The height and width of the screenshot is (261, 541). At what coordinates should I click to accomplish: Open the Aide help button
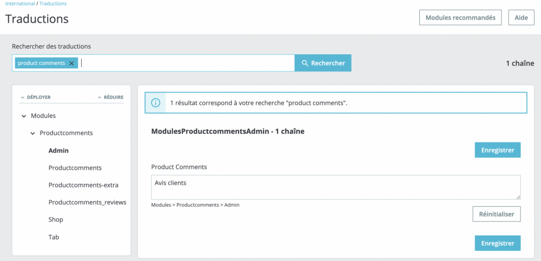coord(521,17)
